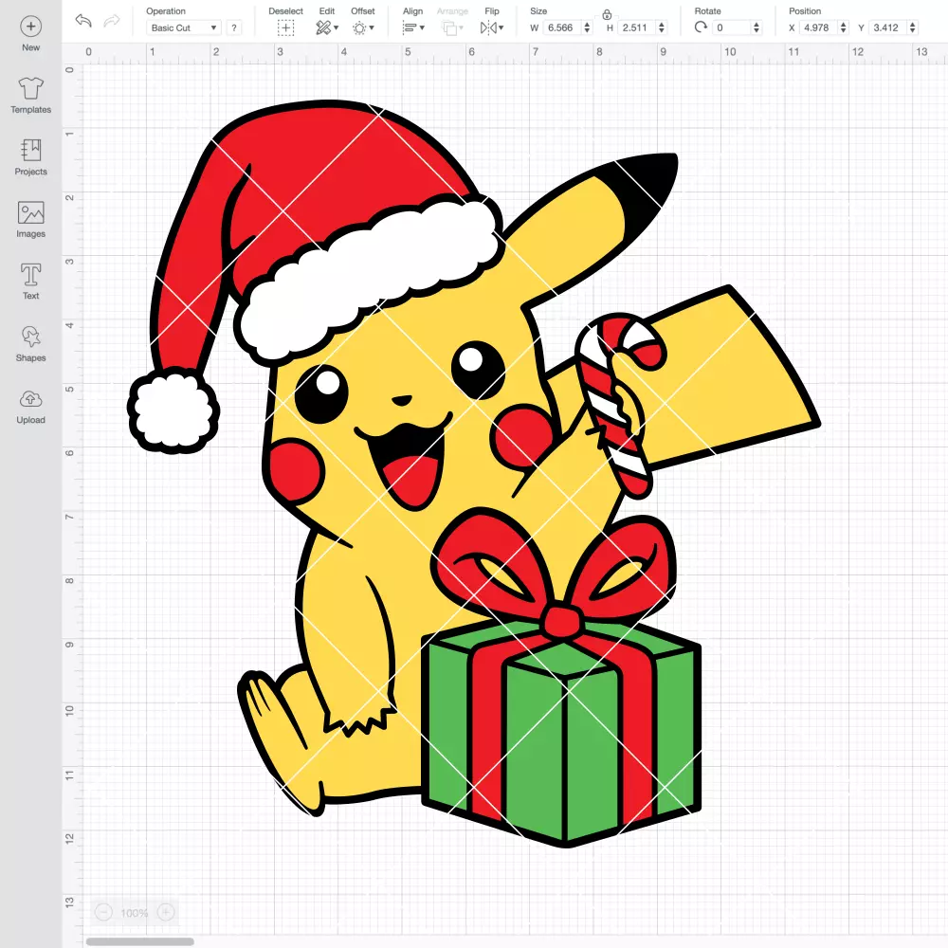Open the Align dropdown

click(x=413, y=27)
